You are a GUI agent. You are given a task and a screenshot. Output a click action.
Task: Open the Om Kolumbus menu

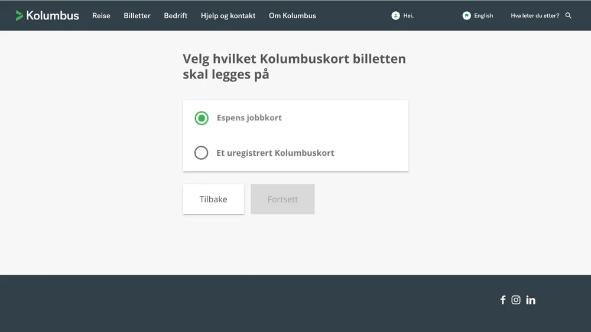coord(293,16)
